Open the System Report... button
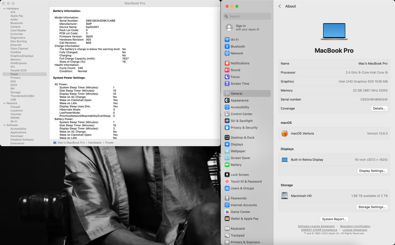The width and height of the screenshot is (395, 245). click(x=334, y=219)
